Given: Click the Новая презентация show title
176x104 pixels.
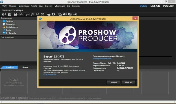Looking at the screenshot, I should pyautogui.click(x=13, y=10).
